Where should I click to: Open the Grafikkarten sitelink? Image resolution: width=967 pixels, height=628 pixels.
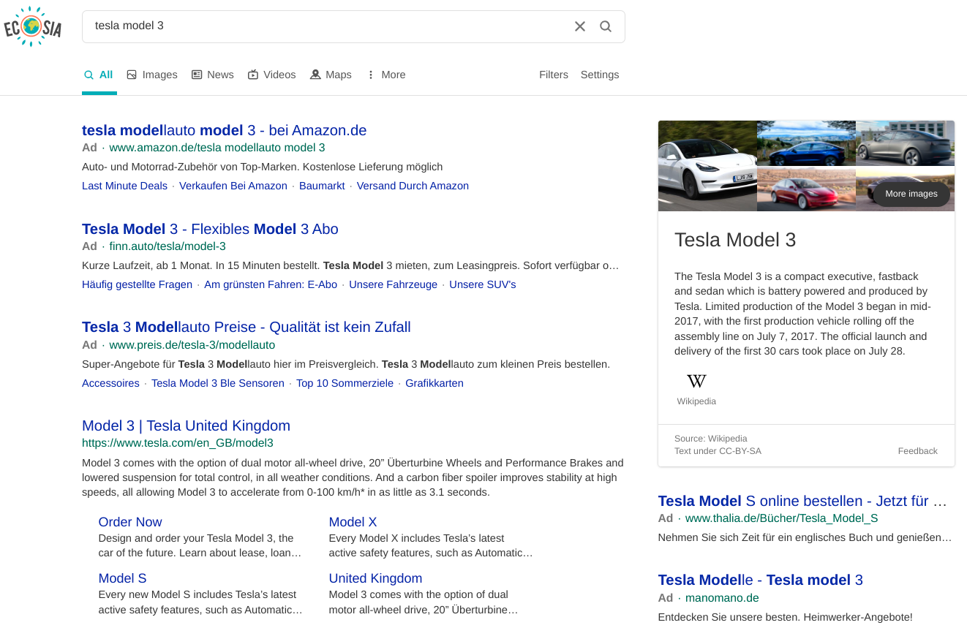(x=434, y=383)
